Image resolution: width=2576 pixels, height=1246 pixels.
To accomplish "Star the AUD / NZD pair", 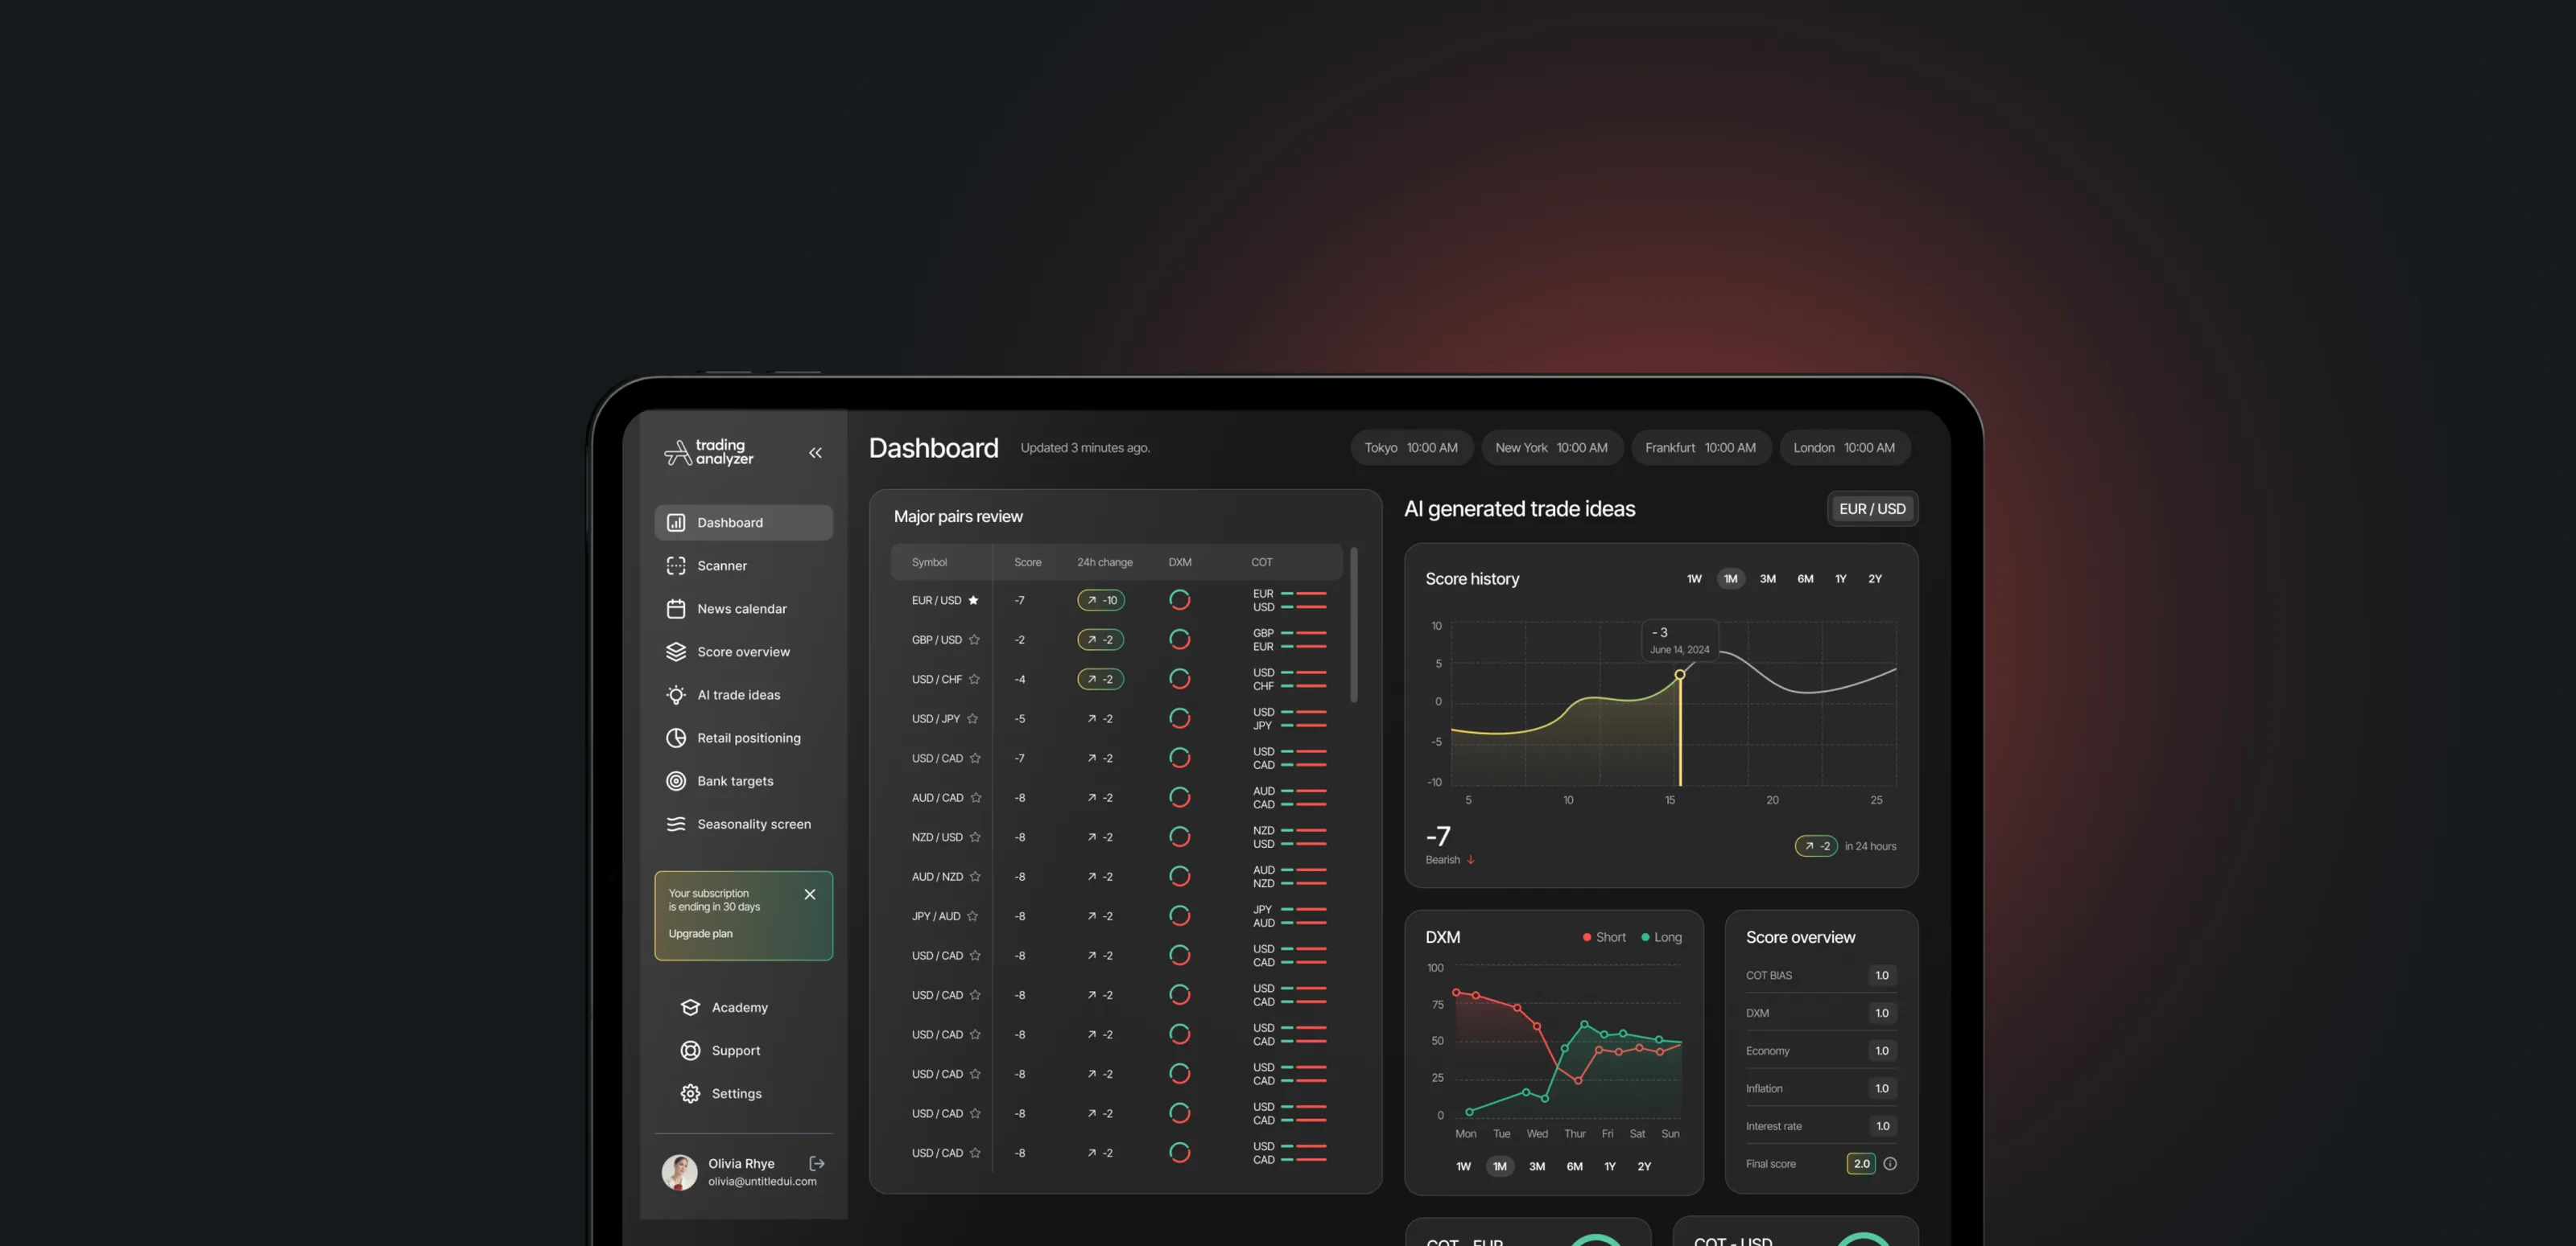I will [x=975, y=876].
